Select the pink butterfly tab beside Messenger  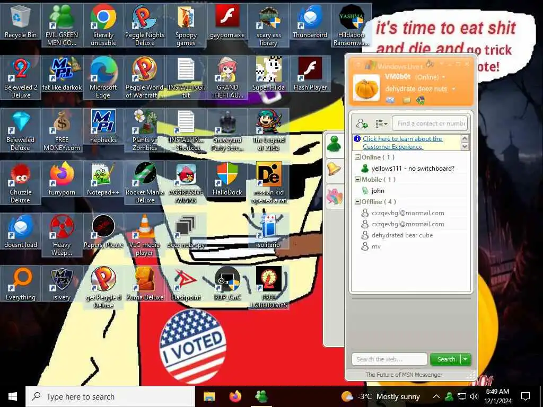(334, 196)
